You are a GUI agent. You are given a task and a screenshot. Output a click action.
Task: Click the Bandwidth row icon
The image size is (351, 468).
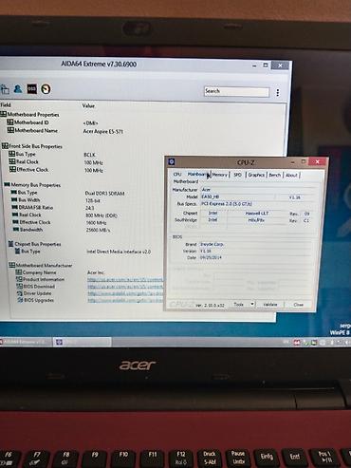click(16, 230)
